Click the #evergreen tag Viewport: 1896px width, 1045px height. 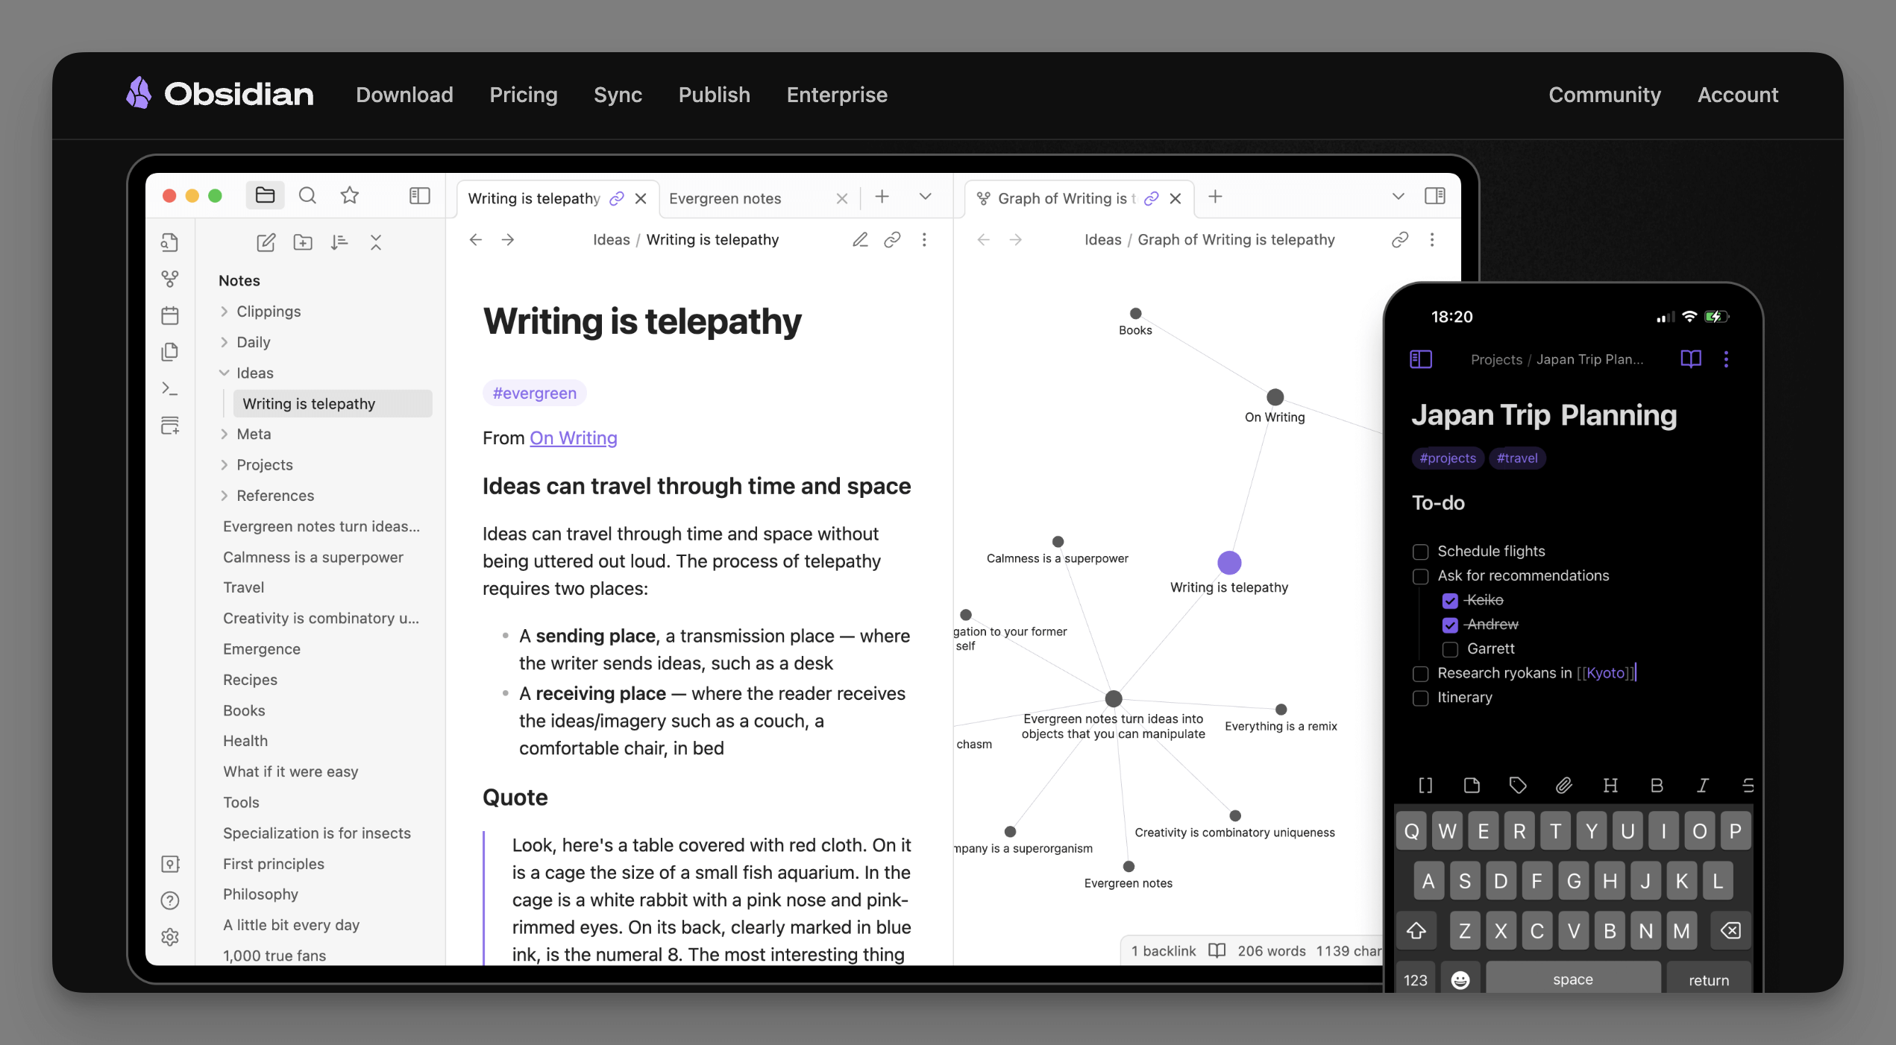pos(534,393)
